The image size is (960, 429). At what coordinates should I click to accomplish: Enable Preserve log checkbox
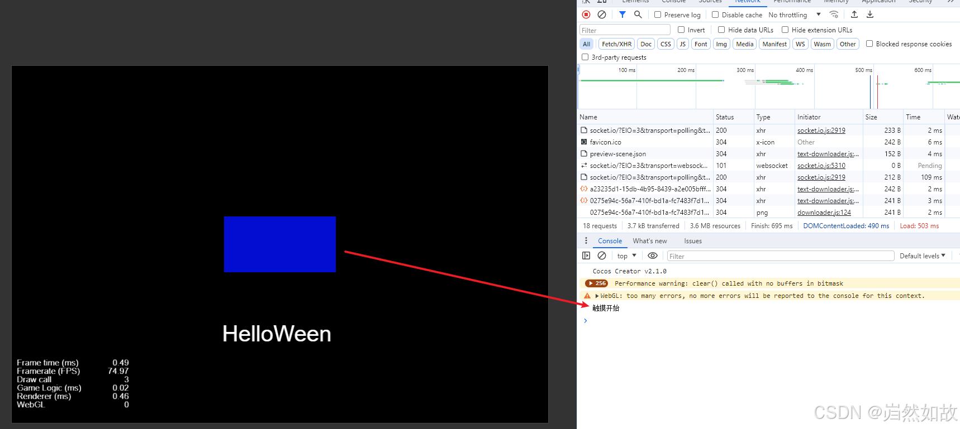pos(658,15)
